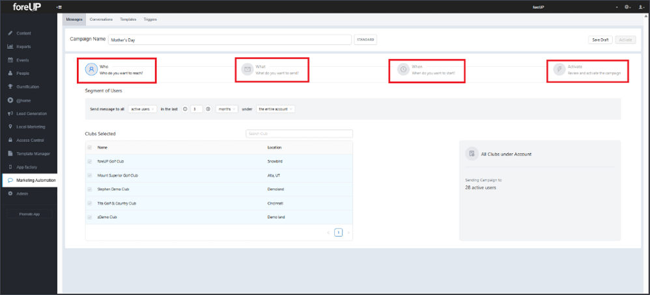The image size is (650, 295).
Task: Switch to the Messages tab
Action: click(x=75, y=19)
